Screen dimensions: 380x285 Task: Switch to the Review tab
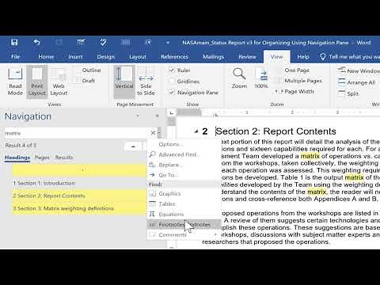247,57
